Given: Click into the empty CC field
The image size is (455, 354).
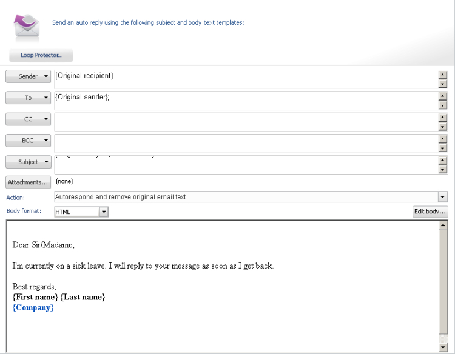Looking at the screenshot, I should click(246, 122).
